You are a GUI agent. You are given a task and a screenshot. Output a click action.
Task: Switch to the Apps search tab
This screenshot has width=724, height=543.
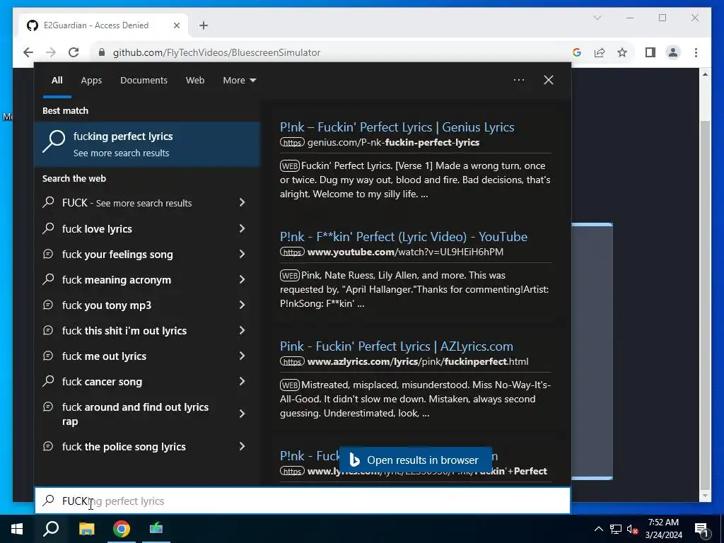[x=91, y=81]
